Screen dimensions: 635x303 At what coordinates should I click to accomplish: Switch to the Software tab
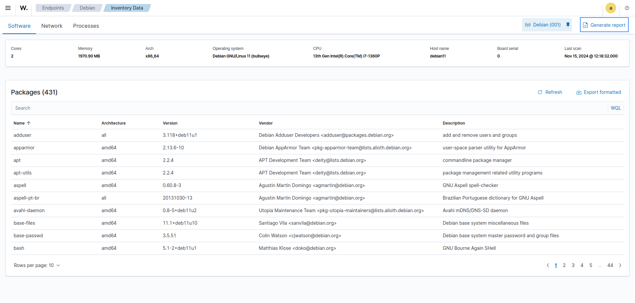pyautogui.click(x=19, y=26)
